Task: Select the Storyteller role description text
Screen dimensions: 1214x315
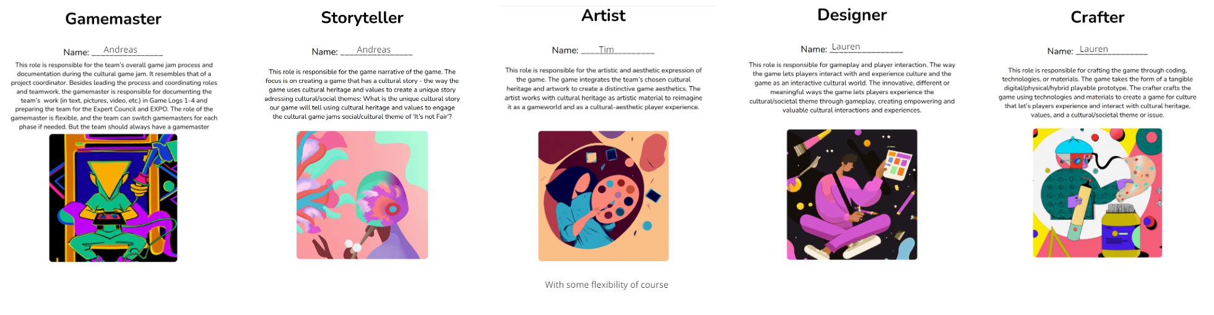Action: [362, 94]
